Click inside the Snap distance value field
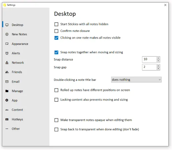The height and width of the screenshot is (150, 172). tap(149, 60)
